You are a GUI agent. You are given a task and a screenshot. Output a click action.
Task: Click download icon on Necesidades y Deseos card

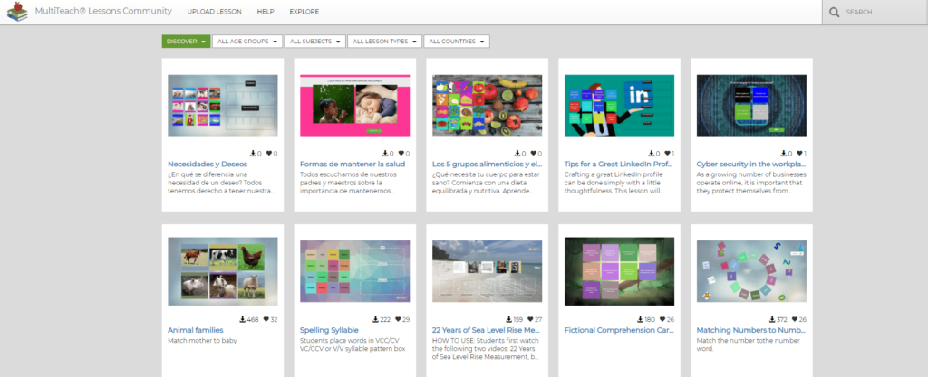[254, 154]
